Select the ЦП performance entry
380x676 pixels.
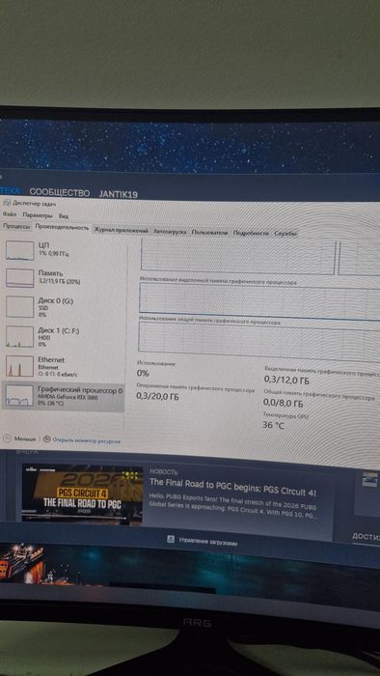tap(64, 249)
